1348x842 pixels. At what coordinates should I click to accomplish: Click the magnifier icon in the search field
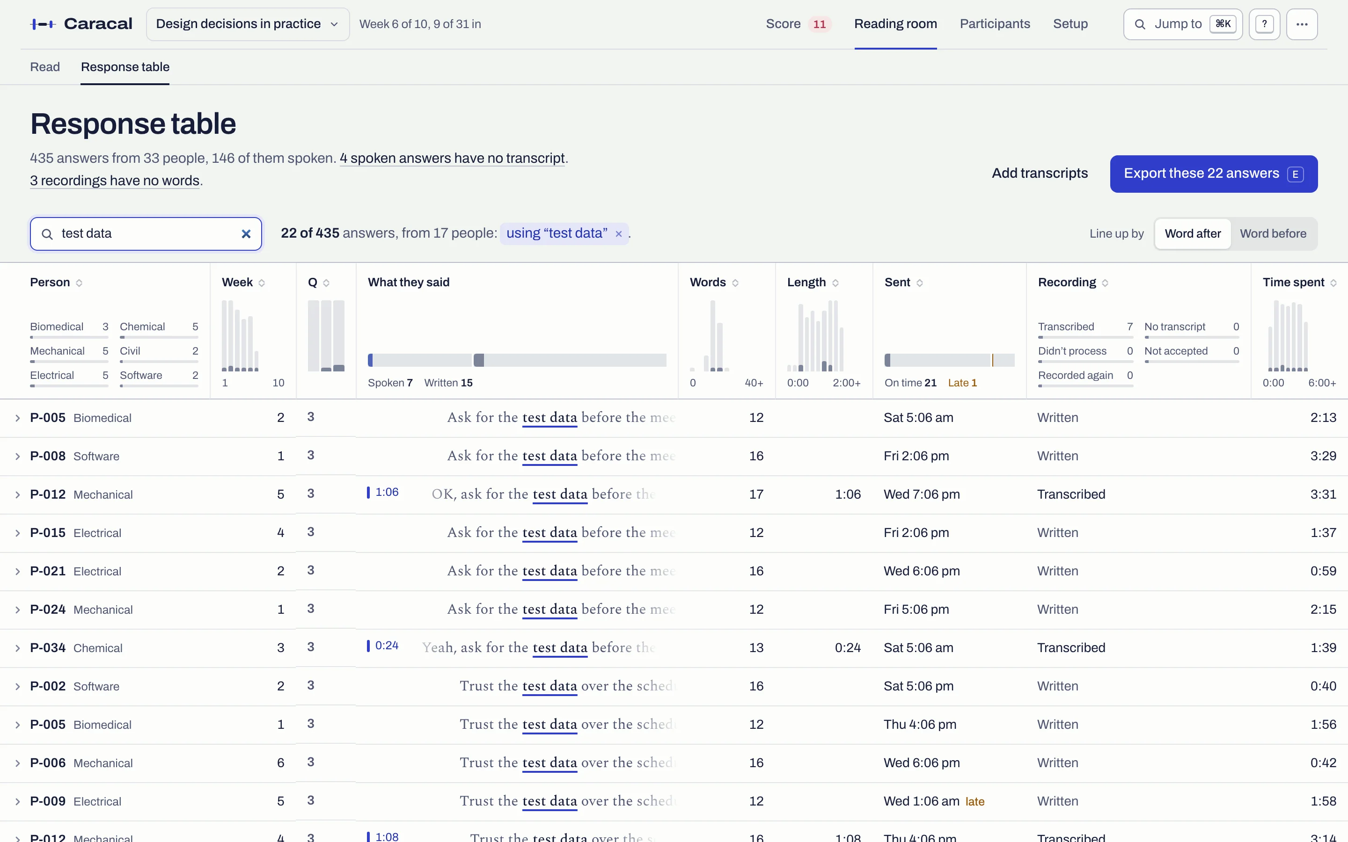[x=47, y=234]
